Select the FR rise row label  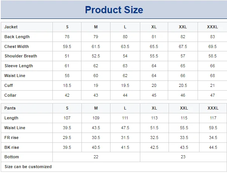pos(11,137)
